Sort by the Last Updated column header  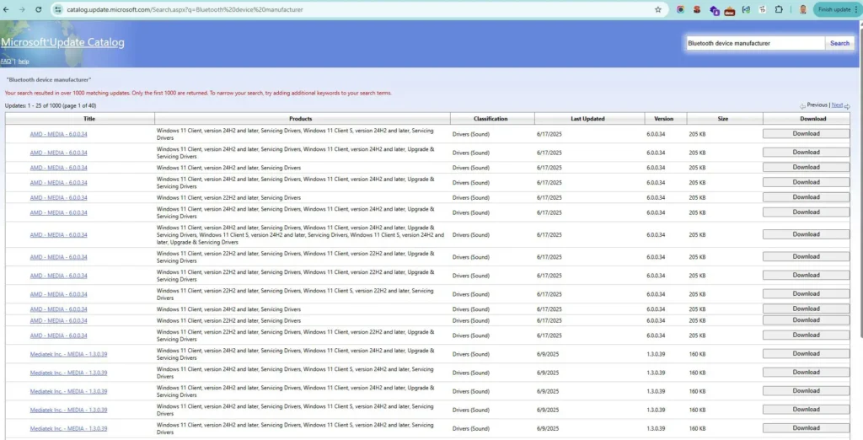[x=587, y=118]
